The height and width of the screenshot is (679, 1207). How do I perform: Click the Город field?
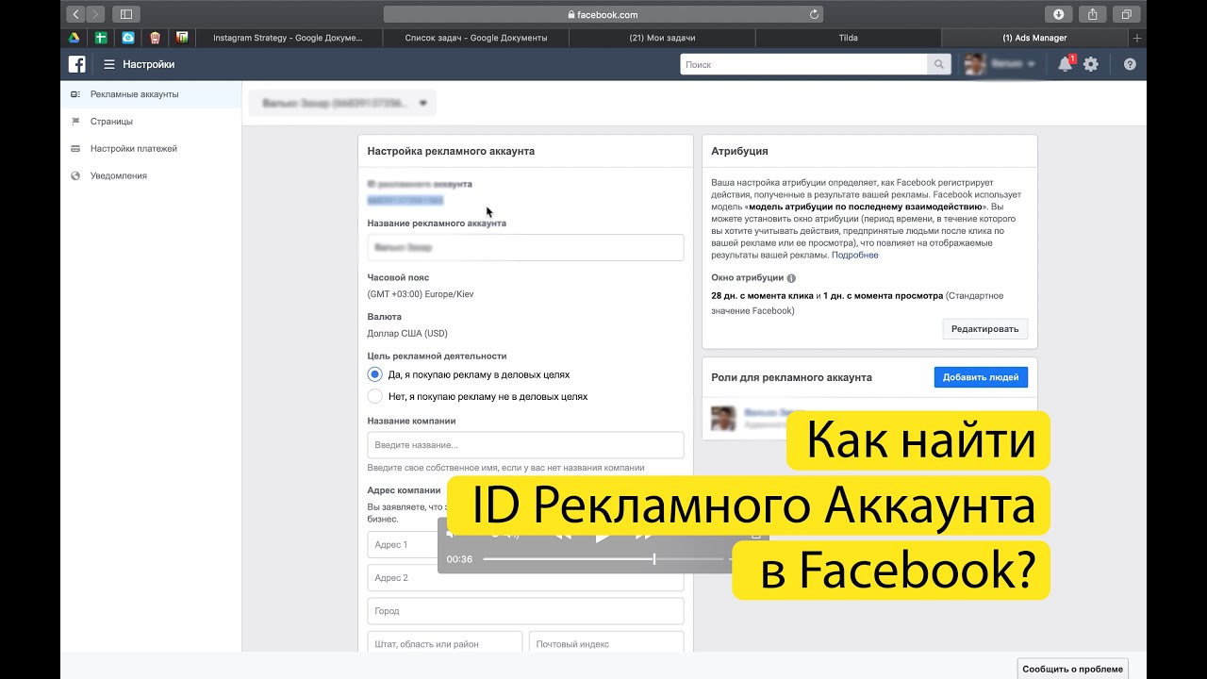(525, 611)
